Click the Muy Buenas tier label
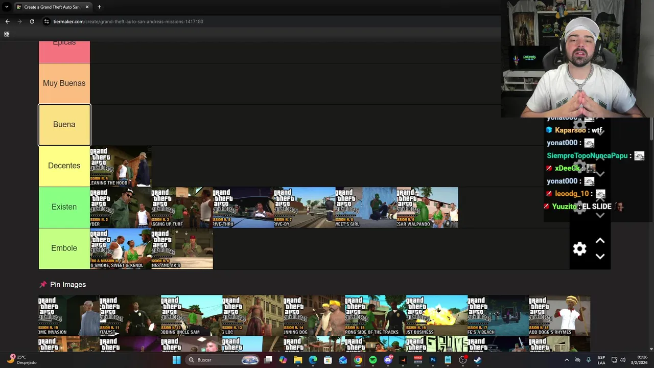Image resolution: width=654 pixels, height=368 pixels. coord(64,83)
